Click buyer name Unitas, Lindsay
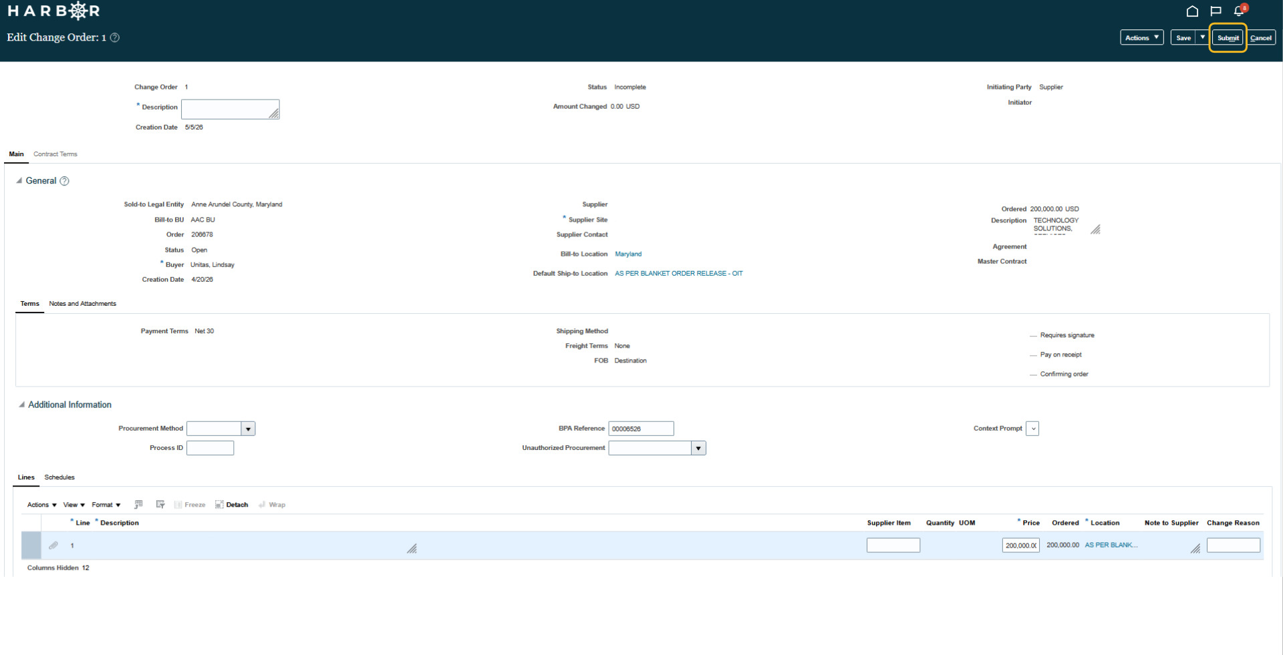This screenshot has height=655, width=1283. (x=212, y=265)
